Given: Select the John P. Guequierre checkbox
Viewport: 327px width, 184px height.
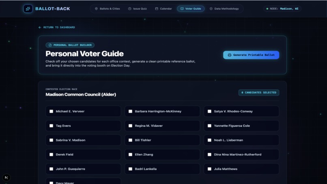Looking at the screenshot, I should click(x=51, y=169).
